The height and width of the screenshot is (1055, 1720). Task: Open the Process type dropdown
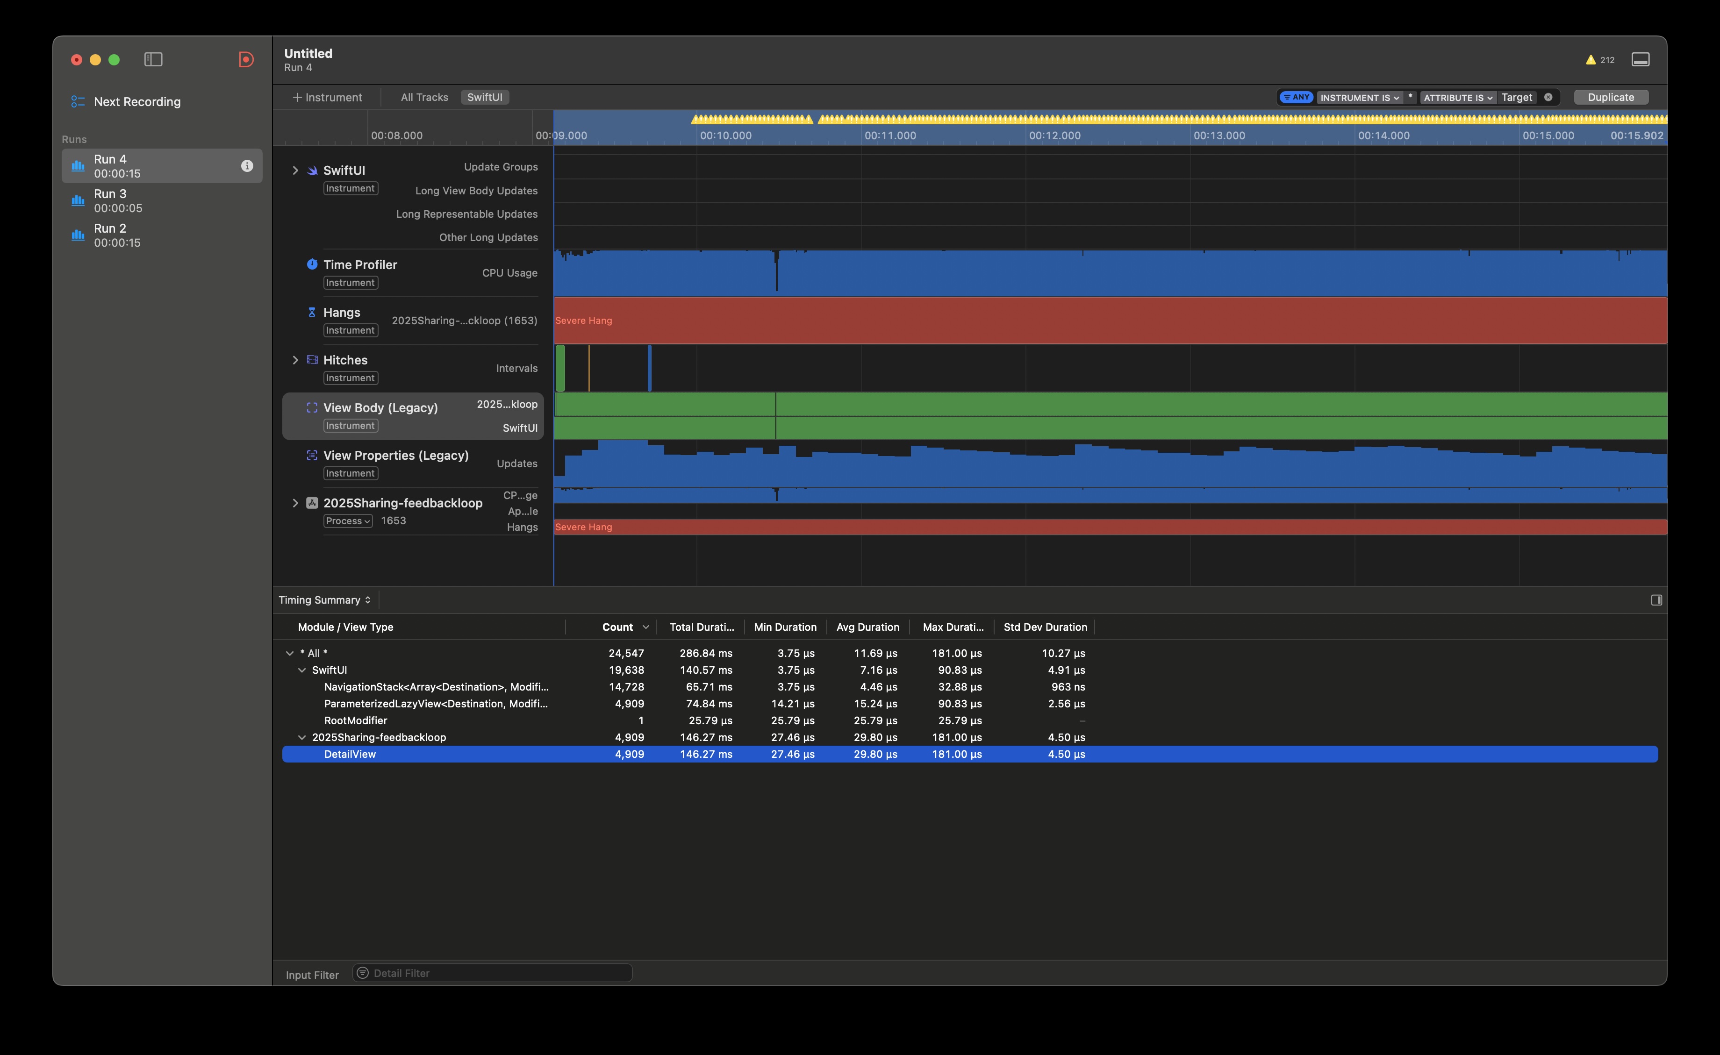[x=348, y=521]
